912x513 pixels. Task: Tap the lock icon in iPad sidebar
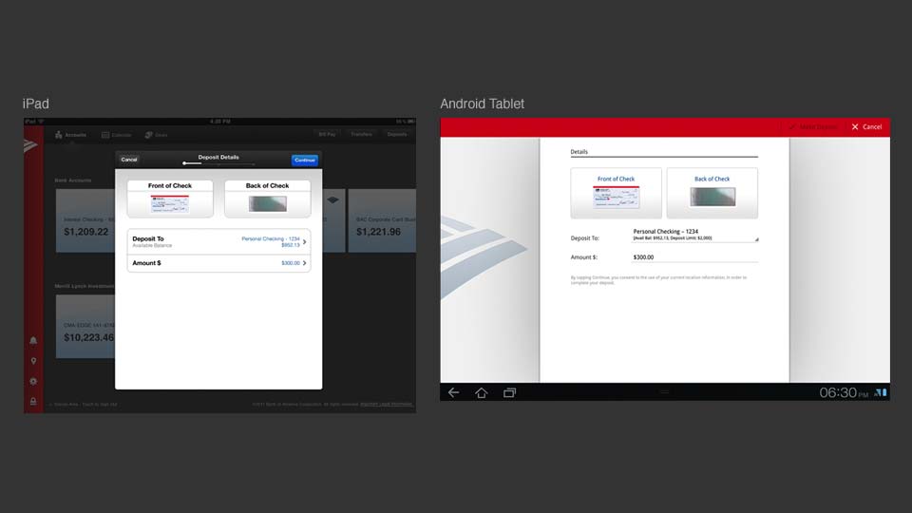33,401
